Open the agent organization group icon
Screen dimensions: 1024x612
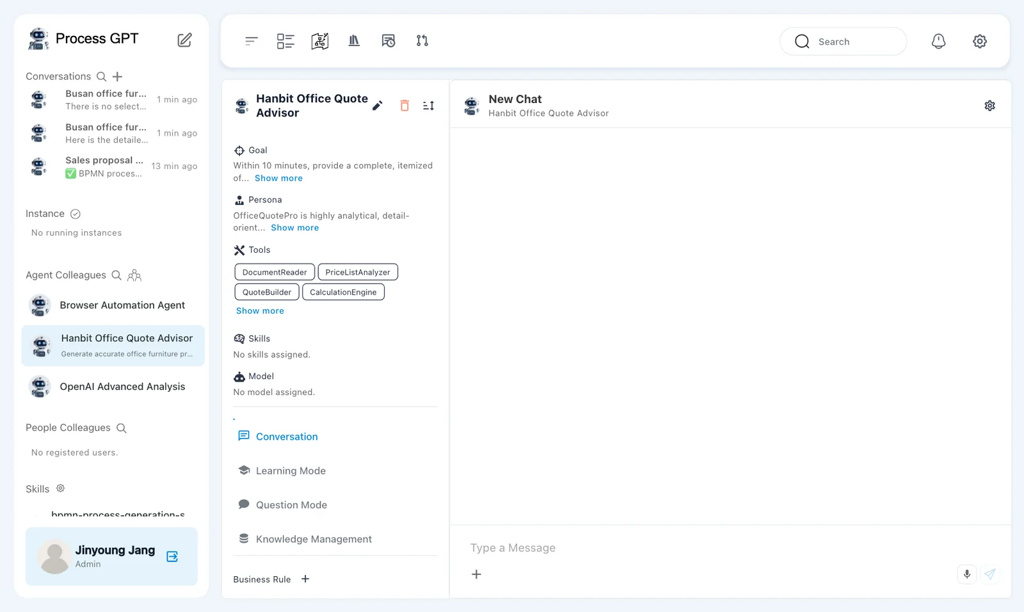[x=134, y=275]
